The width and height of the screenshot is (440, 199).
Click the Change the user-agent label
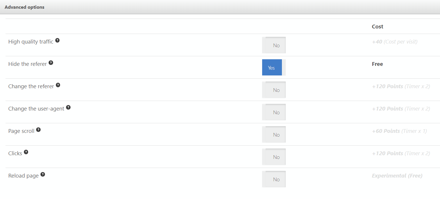click(x=36, y=109)
